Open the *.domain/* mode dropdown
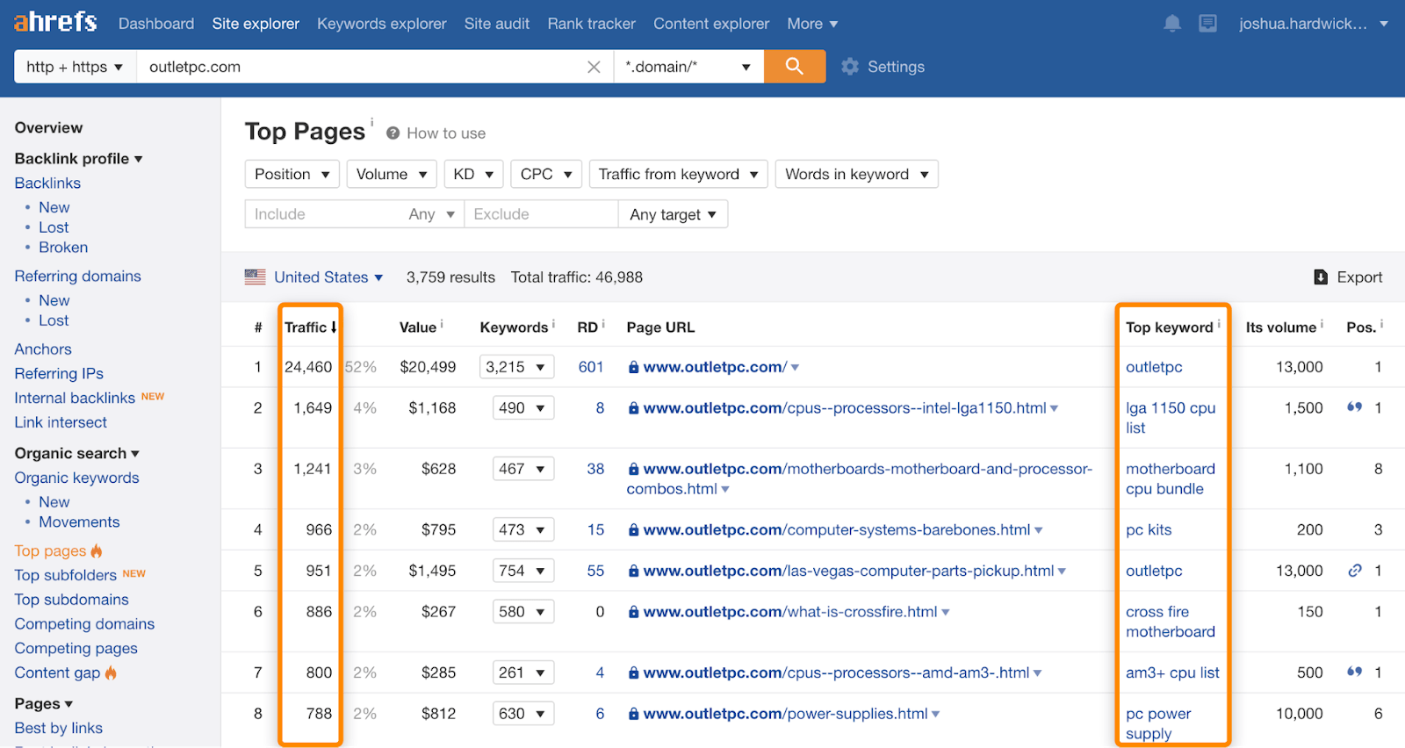1405x748 pixels. [x=688, y=67]
